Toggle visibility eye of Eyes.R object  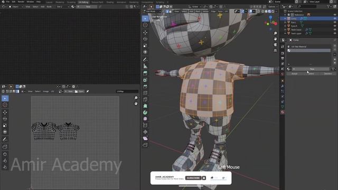click(x=335, y=26)
